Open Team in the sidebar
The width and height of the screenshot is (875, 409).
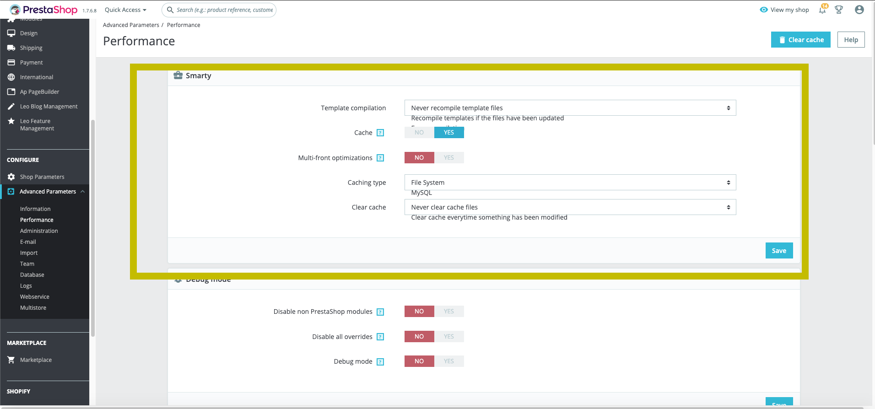[x=27, y=264]
